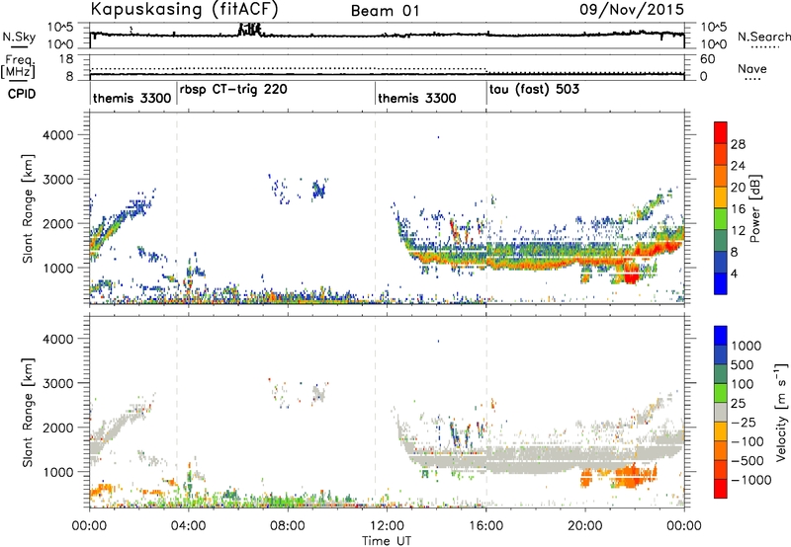Click the Nave legend label
This screenshot has width=791, height=547.
(751, 69)
